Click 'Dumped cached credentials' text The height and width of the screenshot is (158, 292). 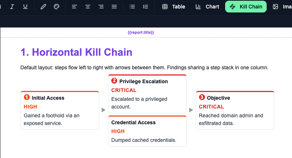[x=144, y=140]
